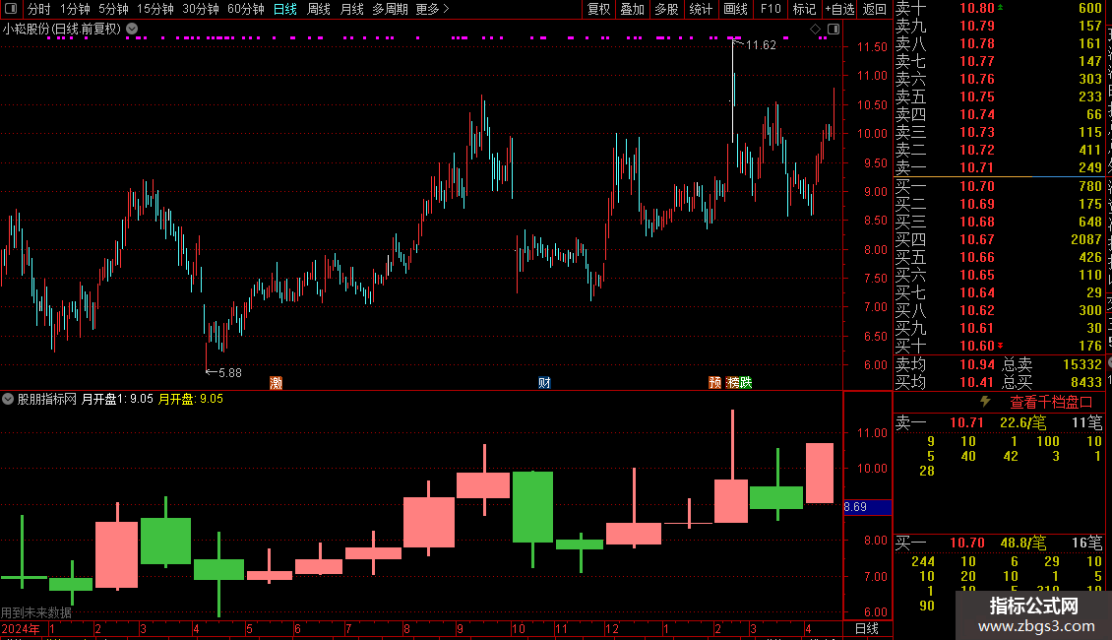1112x640 pixels.
Task: Add stock with +自选 button
Action: pyautogui.click(x=840, y=9)
